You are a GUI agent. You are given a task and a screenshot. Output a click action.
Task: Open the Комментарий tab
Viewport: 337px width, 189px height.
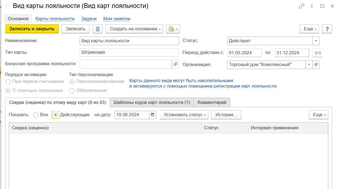pos(212,103)
